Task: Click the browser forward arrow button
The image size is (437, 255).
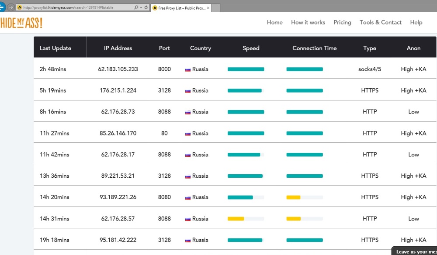Action: coord(11,7)
